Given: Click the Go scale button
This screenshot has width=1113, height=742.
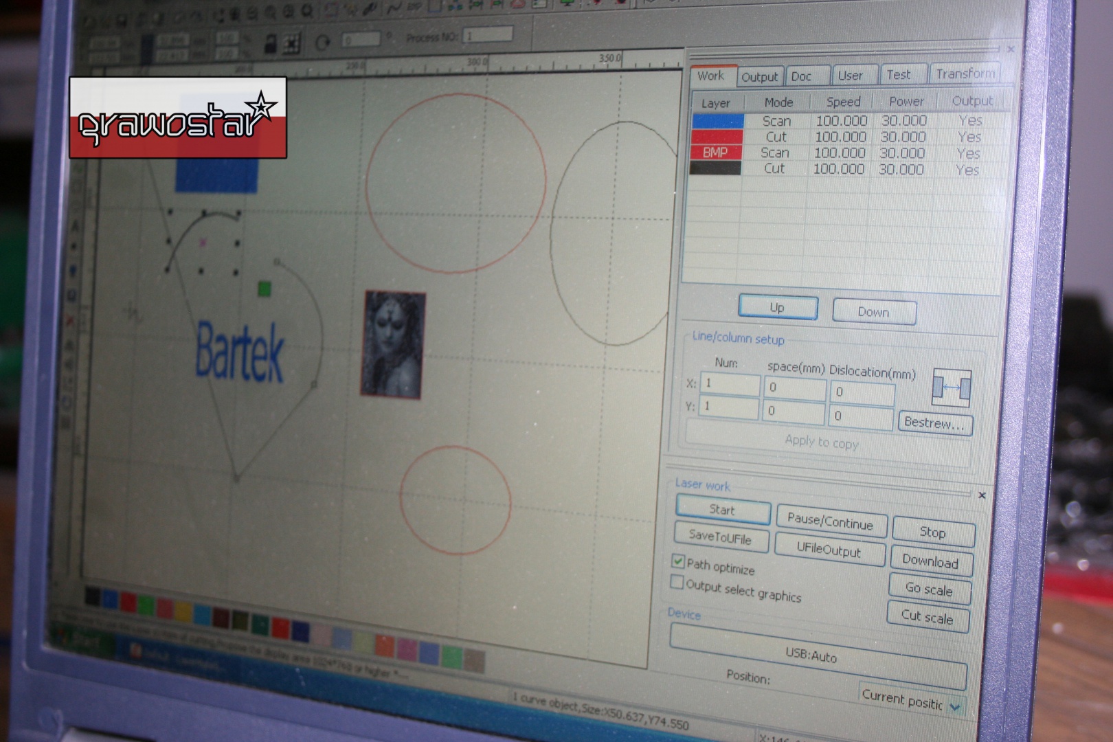Looking at the screenshot, I should 929,589.
